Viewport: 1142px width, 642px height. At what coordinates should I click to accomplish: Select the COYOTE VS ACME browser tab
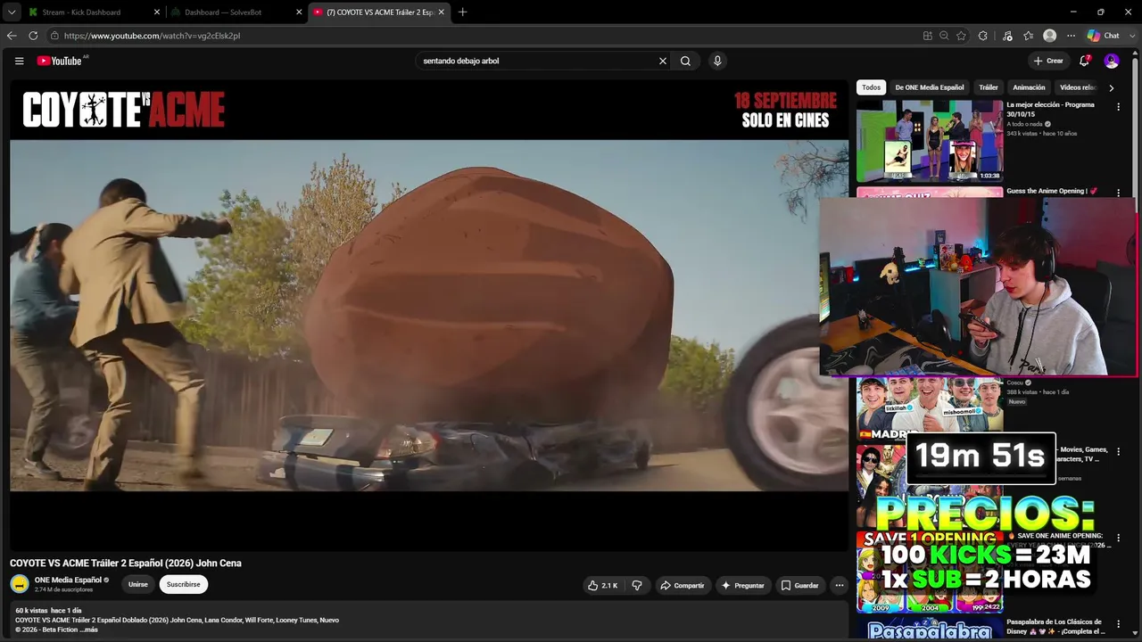coord(378,12)
